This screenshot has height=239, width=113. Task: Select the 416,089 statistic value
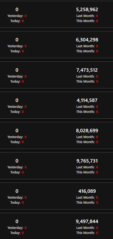[x=87, y=191]
